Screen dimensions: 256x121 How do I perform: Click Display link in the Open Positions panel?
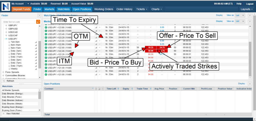[241, 84]
